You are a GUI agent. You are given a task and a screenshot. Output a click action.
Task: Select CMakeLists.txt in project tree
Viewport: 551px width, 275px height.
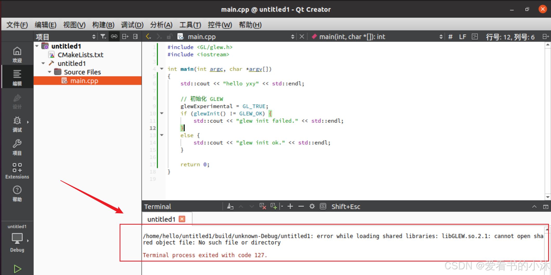(80, 55)
